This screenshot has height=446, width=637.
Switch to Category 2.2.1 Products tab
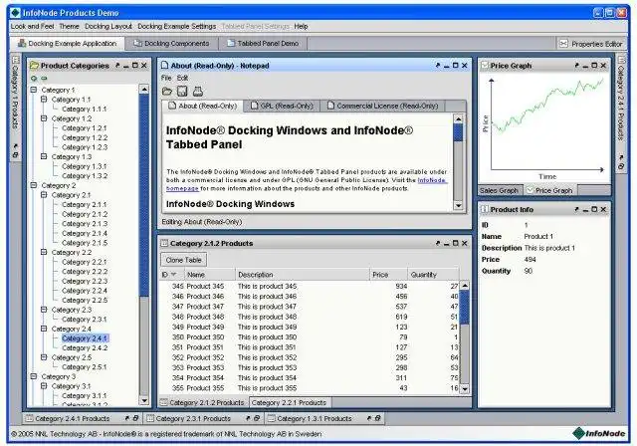pyautogui.click(x=290, y=402)
